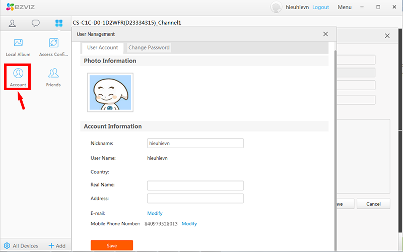Open the messages speech bubble icon
Screen dimensions: 403x252
36,23
